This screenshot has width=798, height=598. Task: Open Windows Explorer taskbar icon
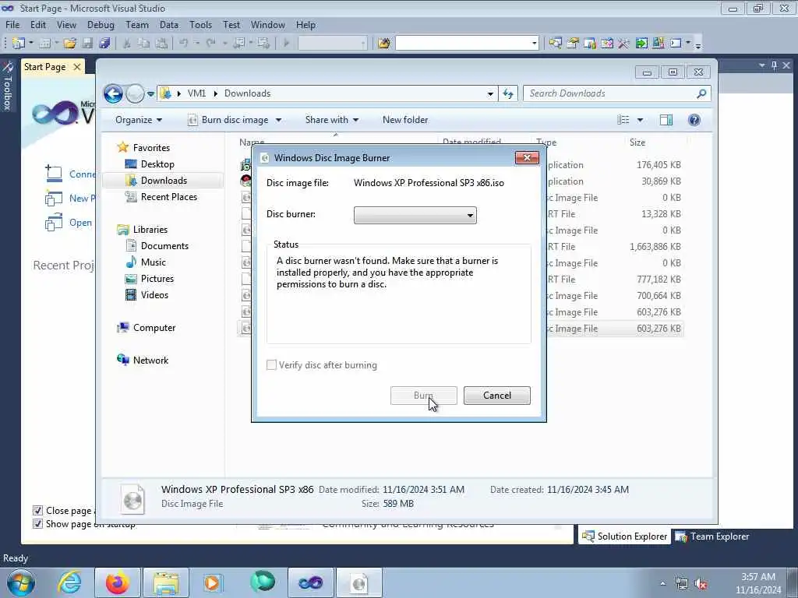click(x=166, y=582)
